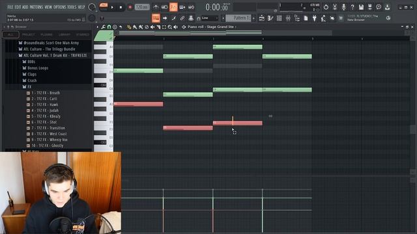Click the master pitch knob

point(92,18)
